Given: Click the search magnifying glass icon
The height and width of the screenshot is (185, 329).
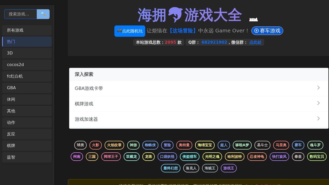Looking at the screenshot, I should pos(43,14).
